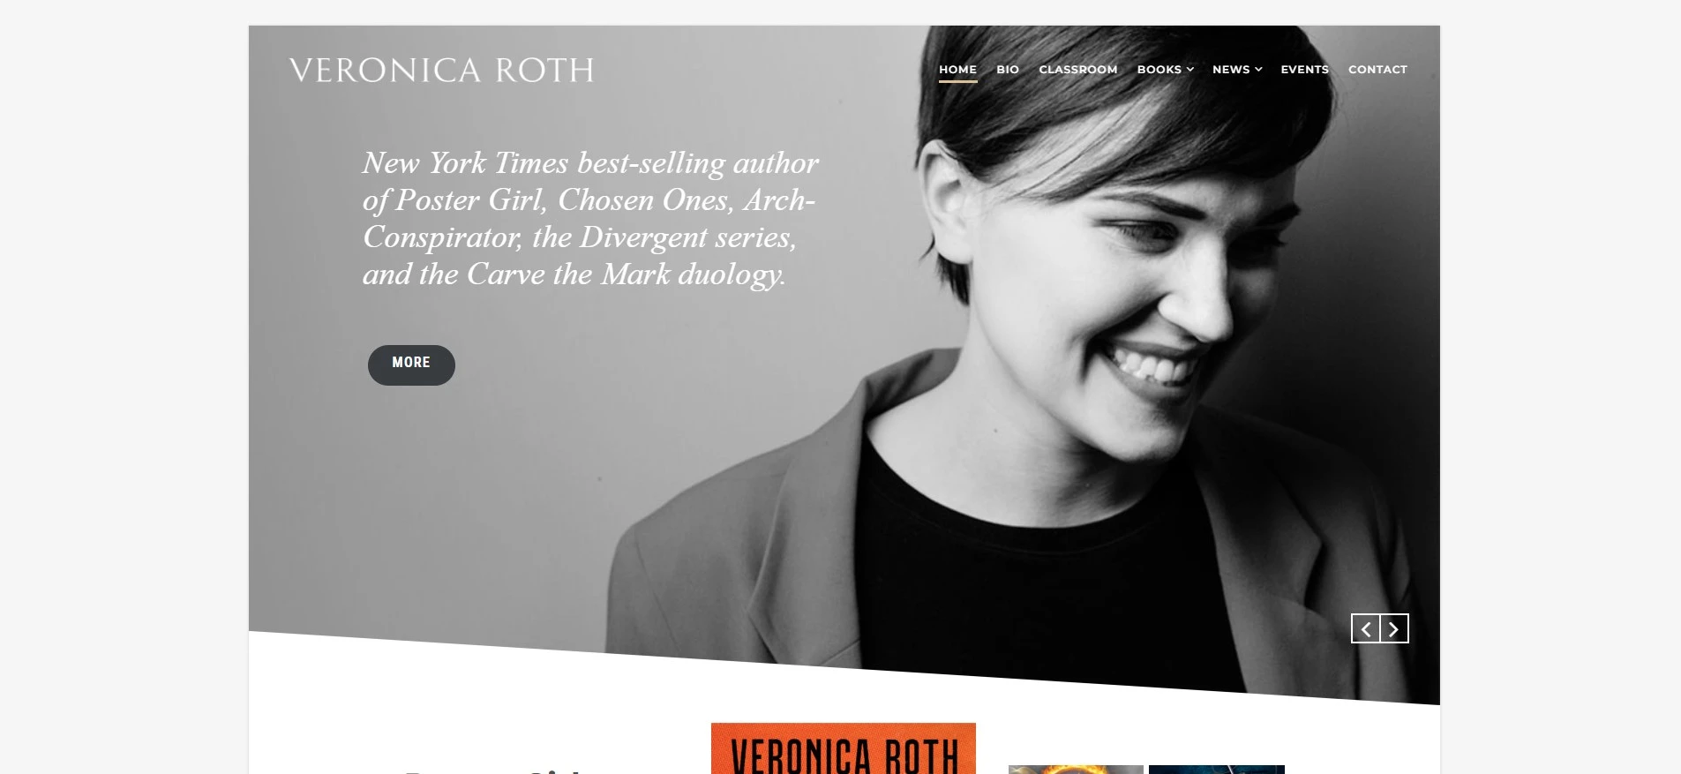Visit the Events page

pos(1304,70)
